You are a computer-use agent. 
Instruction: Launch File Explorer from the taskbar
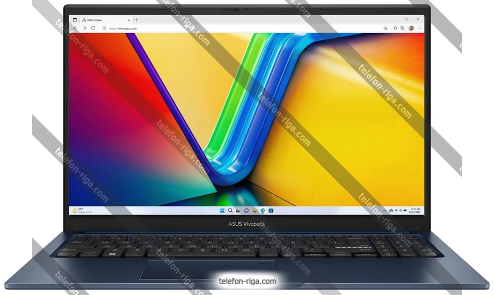click(255, 211)
